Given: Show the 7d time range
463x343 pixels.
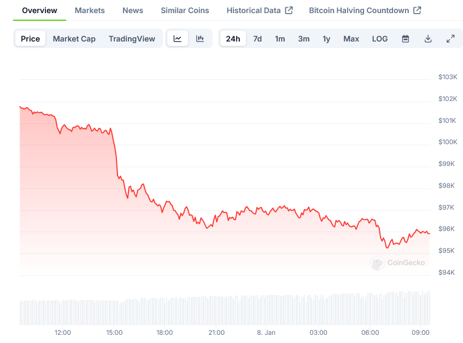Looking at the screenshot, I should click(x=257, y=39).
